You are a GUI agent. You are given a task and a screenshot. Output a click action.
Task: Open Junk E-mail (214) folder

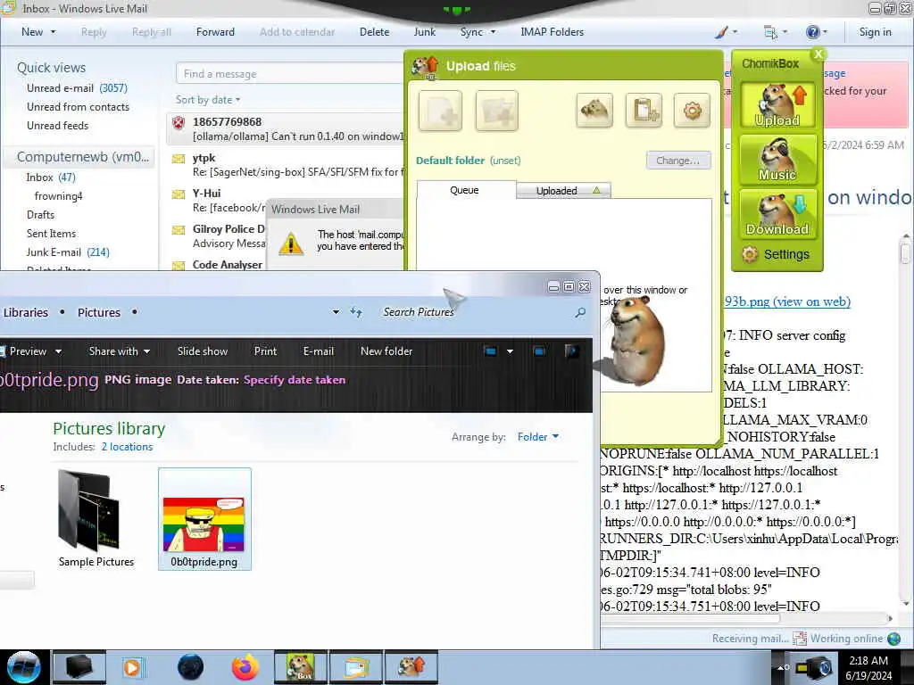(x=68, y=252)
